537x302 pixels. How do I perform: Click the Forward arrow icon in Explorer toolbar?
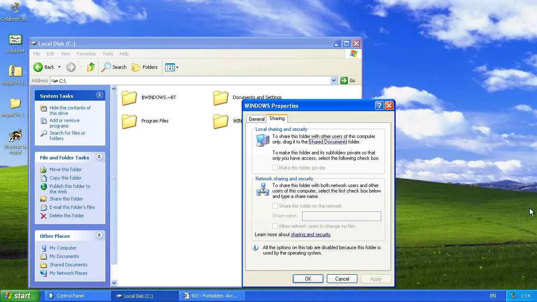[71, 67]
